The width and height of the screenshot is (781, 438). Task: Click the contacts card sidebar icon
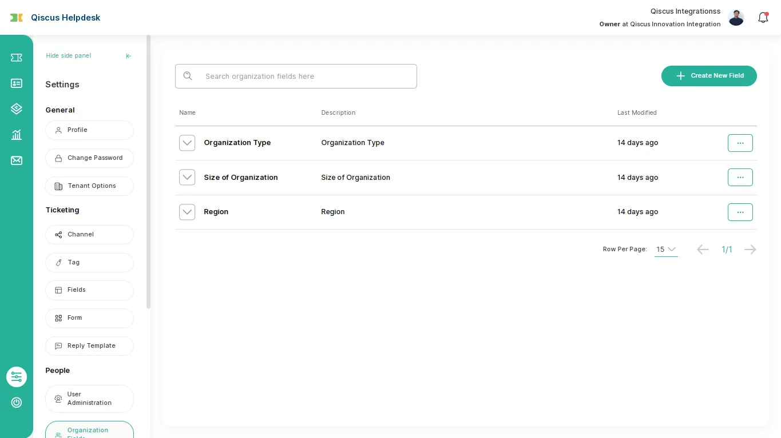(x=17, y=83)
